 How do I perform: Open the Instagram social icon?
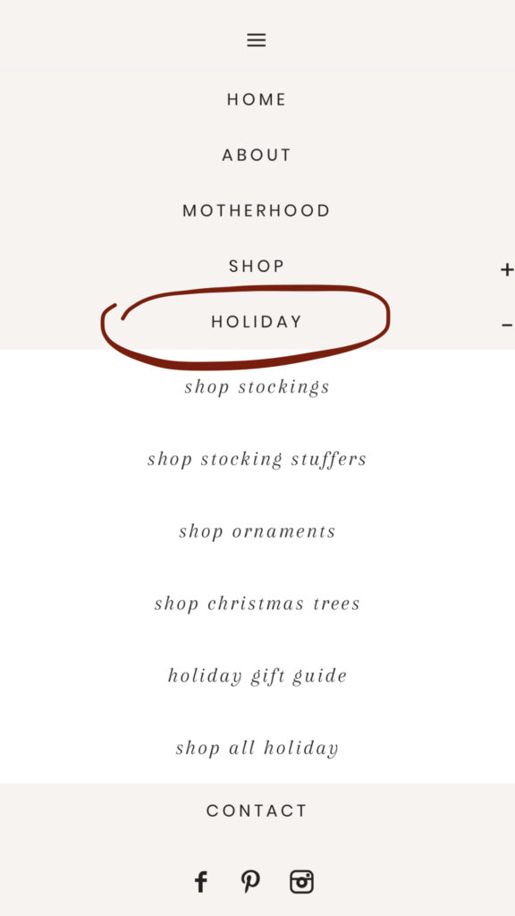[x=301, y=881]
